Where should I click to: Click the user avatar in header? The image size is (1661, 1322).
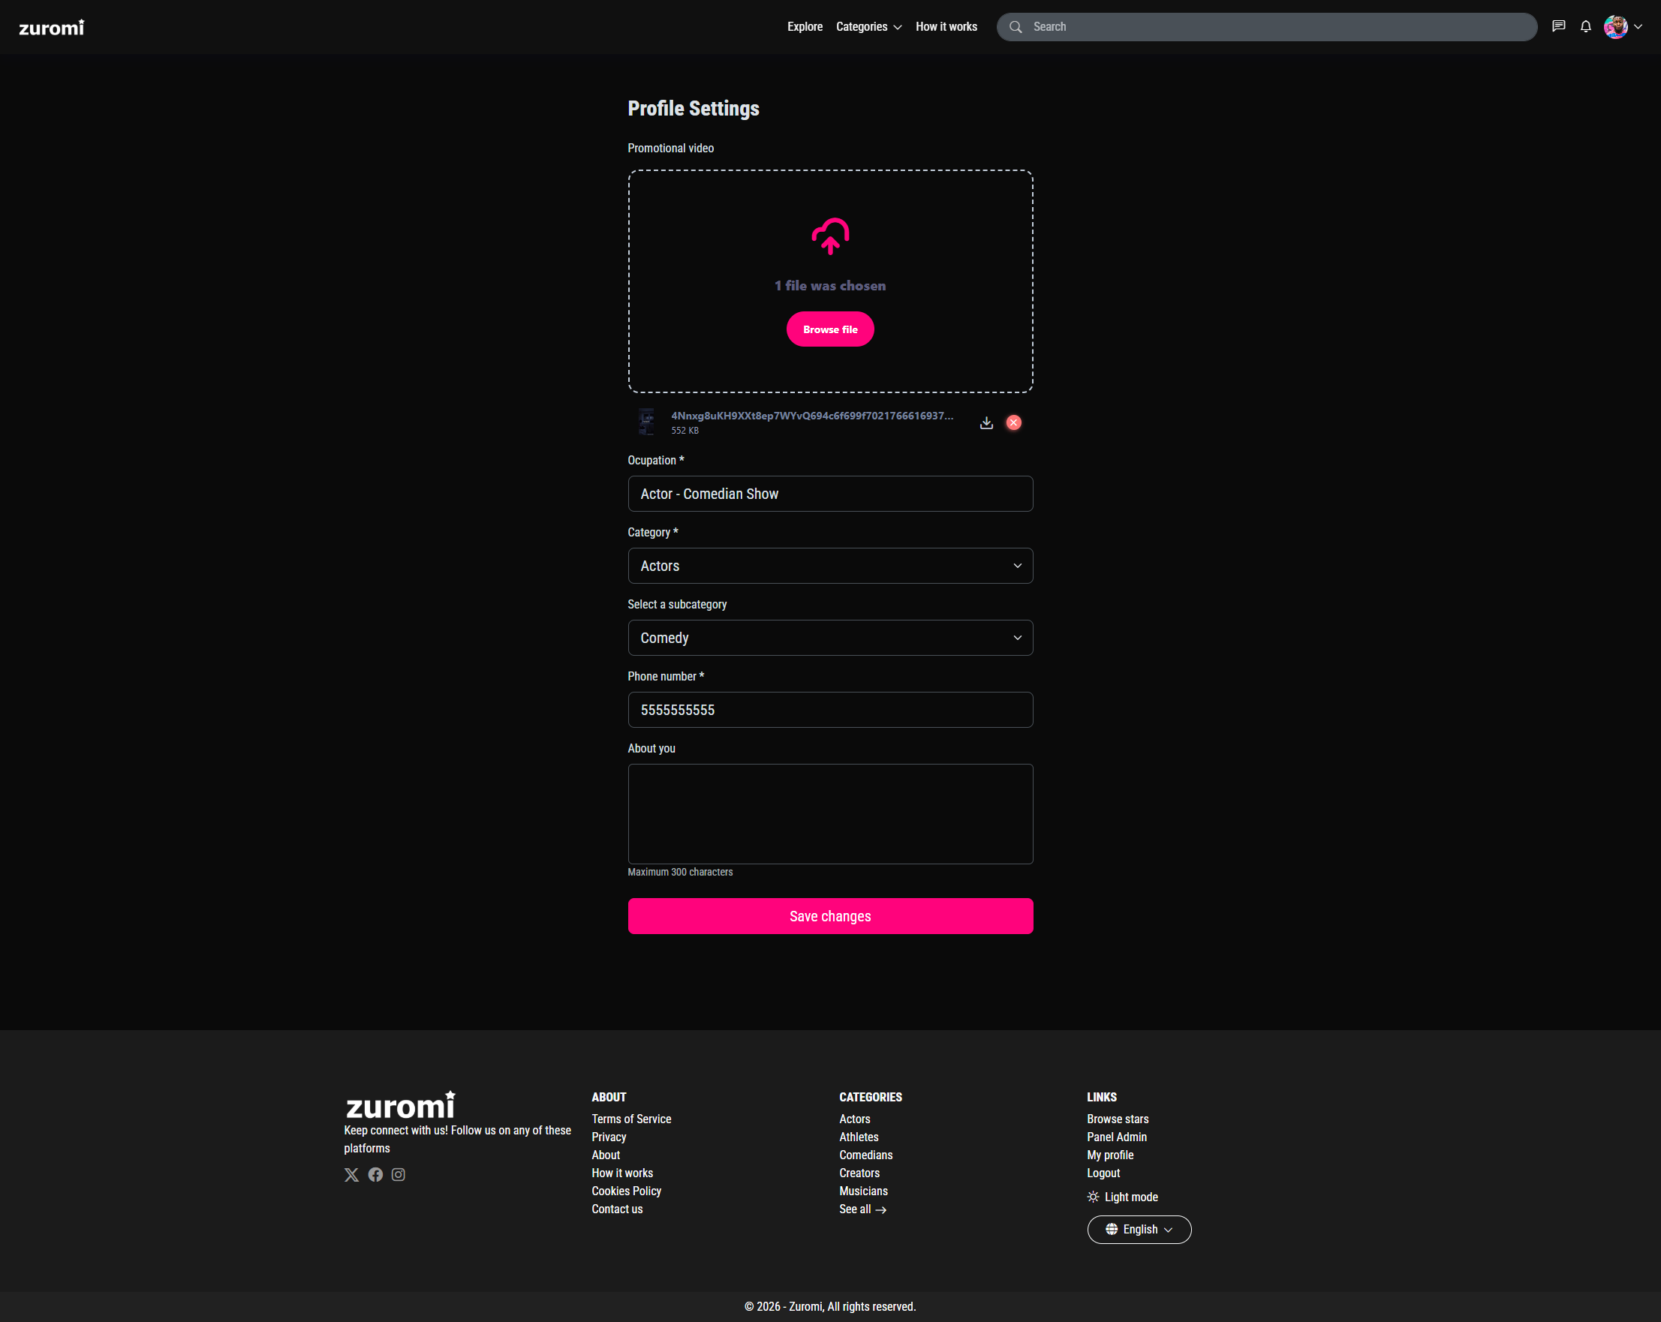pos(1615,26)
